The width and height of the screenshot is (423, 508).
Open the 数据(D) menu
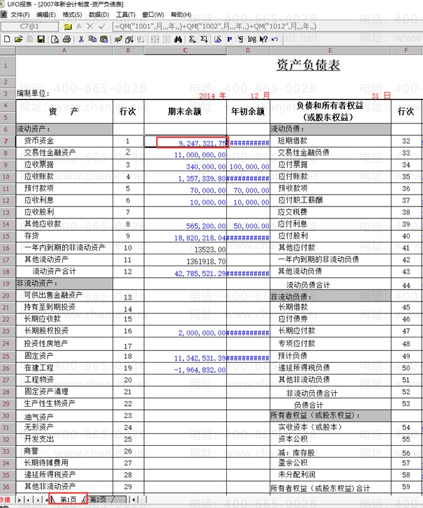pyautogui.click(x=99, y=14)
